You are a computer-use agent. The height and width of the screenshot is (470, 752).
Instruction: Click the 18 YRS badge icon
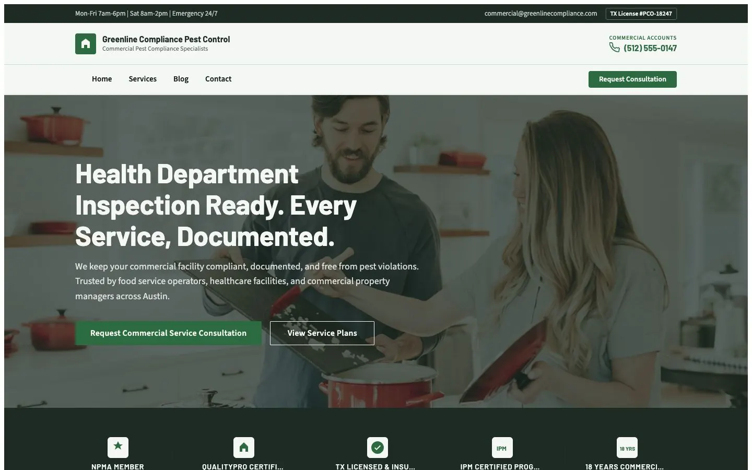(x=627, y=448)
